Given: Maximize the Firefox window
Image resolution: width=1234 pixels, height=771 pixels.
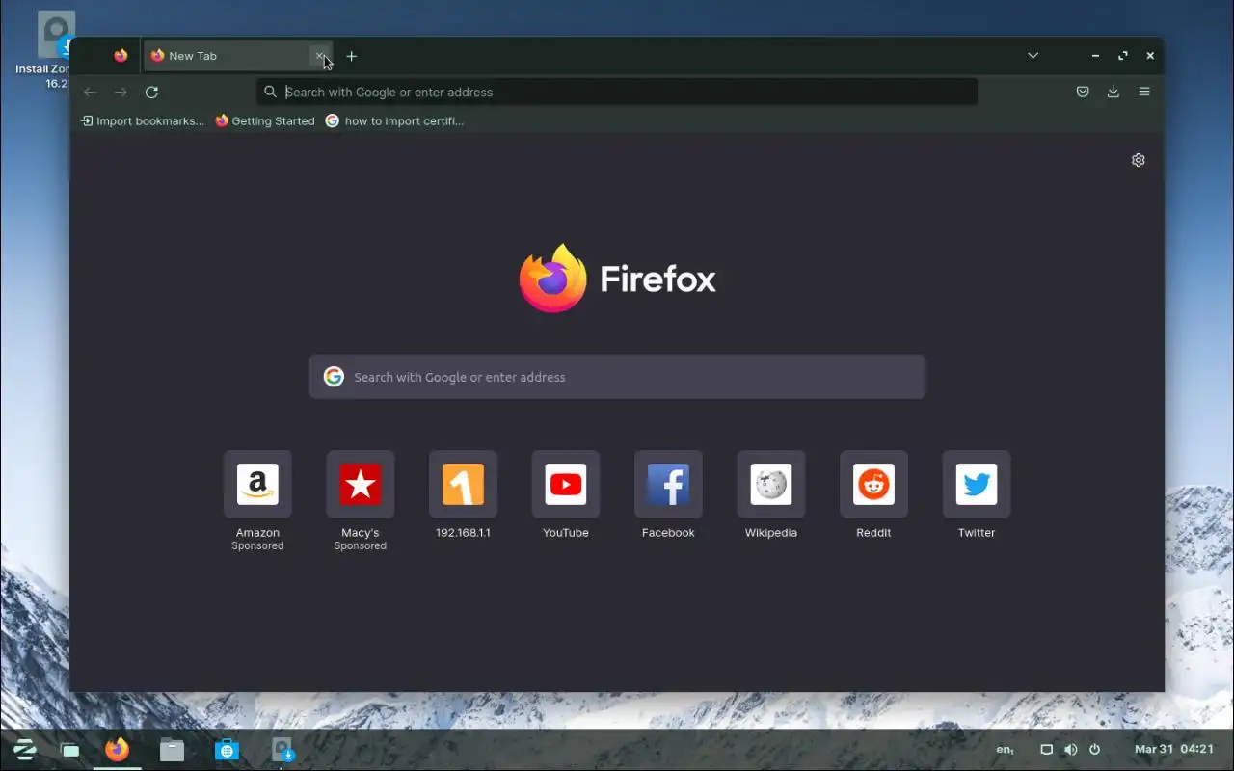Looking at the screenshot, I should 1123,56.
